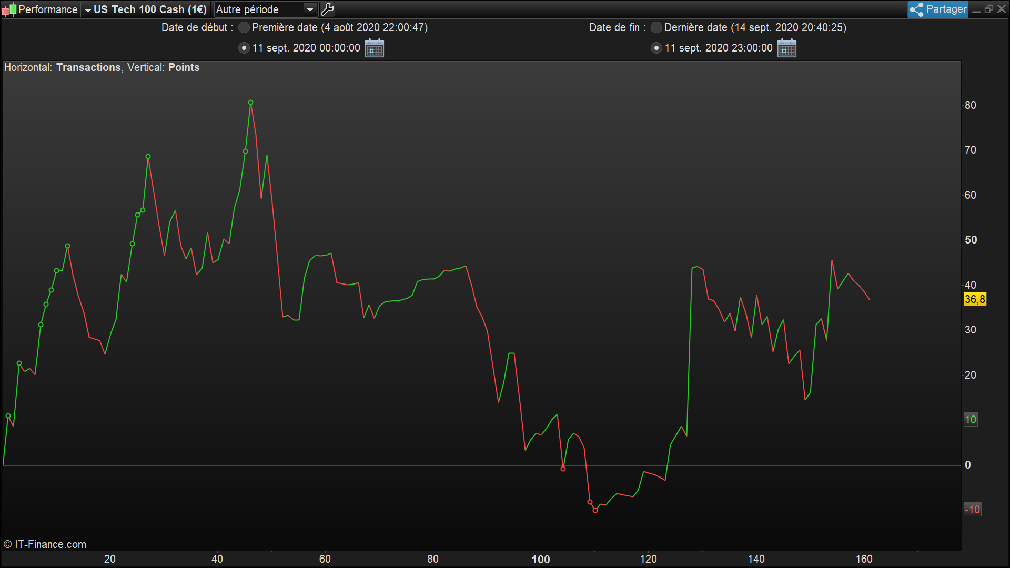The image size is (1010, 568).
Task: Open end date calendar picker
Action: [787, 48]
